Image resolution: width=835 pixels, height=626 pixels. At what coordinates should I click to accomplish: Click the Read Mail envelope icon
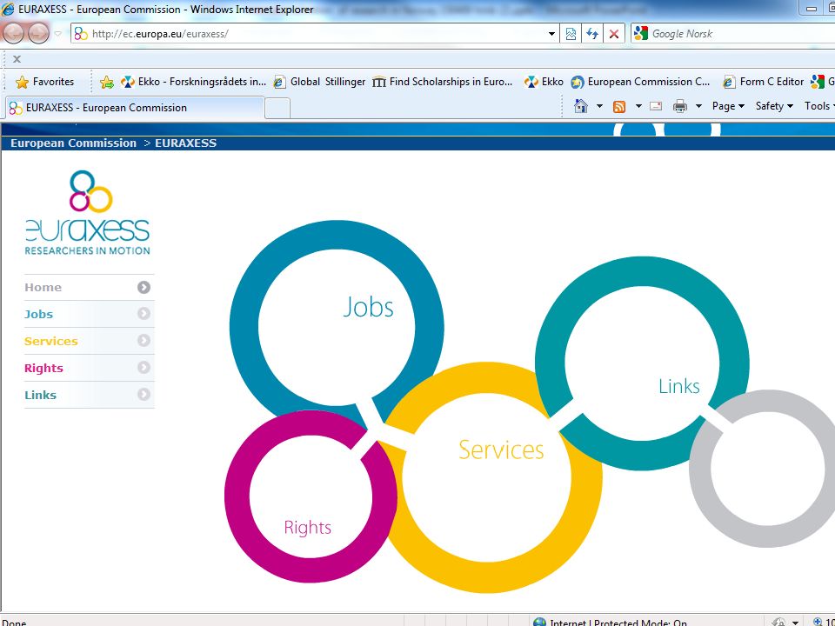point(656,106)
